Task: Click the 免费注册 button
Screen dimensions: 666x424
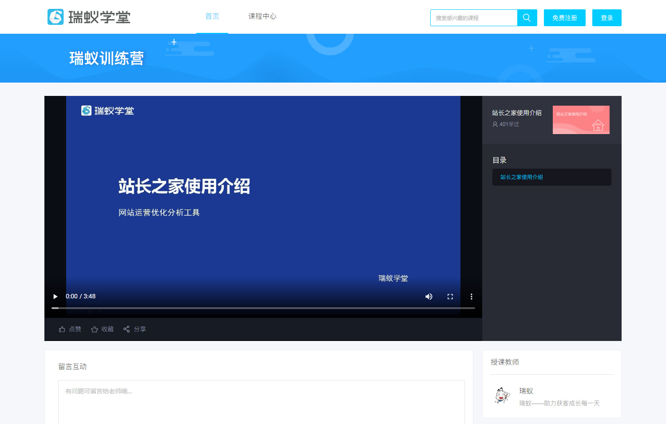Action: (x=565, y=18)
